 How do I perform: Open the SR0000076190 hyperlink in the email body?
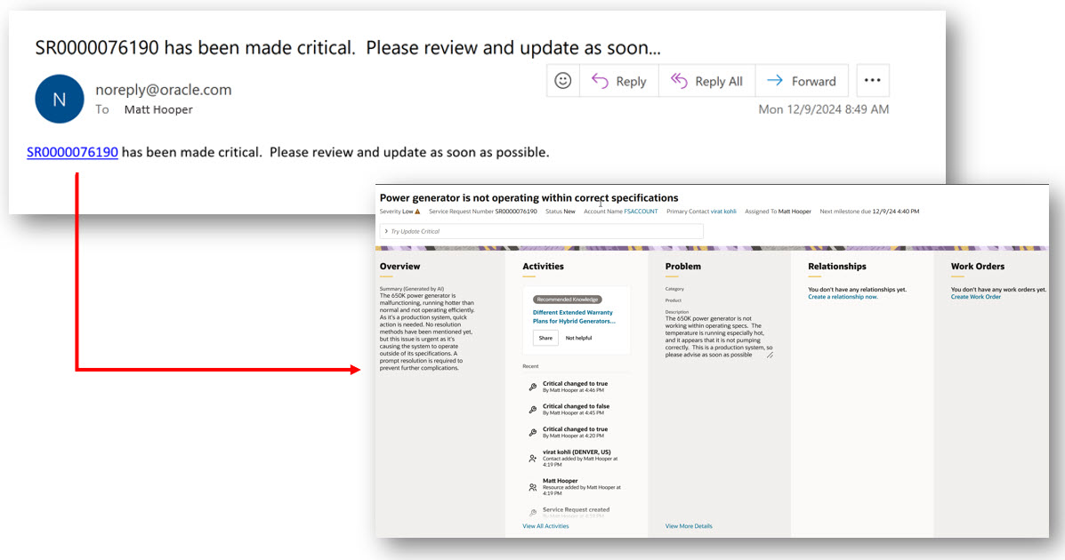pos(73,152)
